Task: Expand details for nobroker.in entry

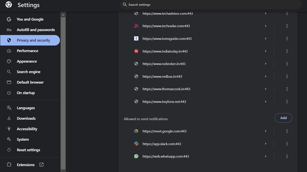Action: pyautogui.click(x=266, y=64)
